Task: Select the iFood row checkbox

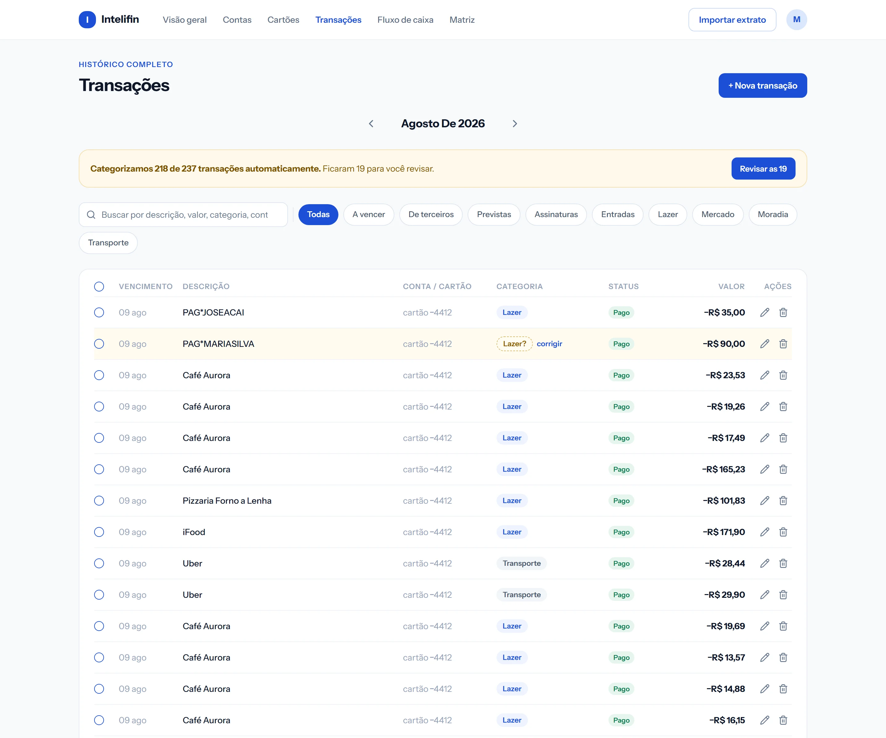Action: coord(99,532)
